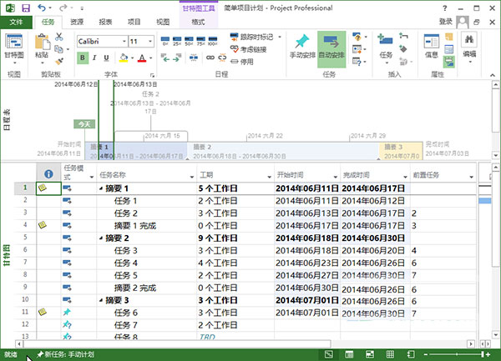Open the font size dropdown
The height and width of the screenshot is (361, 501).
149,41
